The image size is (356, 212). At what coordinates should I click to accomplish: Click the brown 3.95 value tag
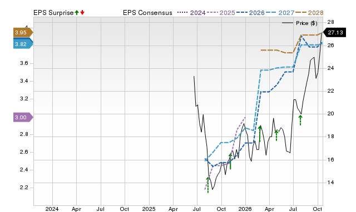(23, 32)
